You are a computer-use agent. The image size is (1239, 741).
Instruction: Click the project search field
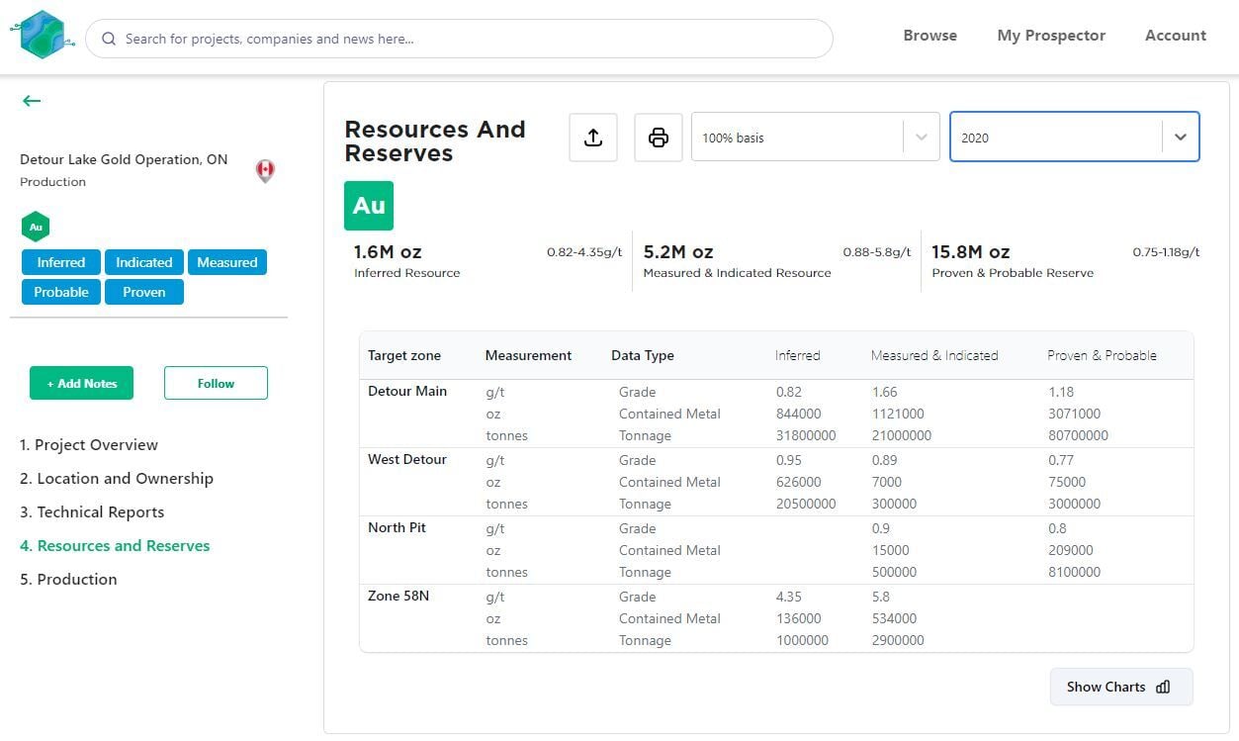pyautogui.click(x=460, y=40)
